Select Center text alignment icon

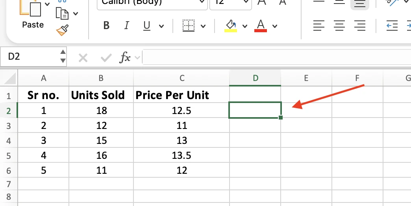tap(339, 26)
